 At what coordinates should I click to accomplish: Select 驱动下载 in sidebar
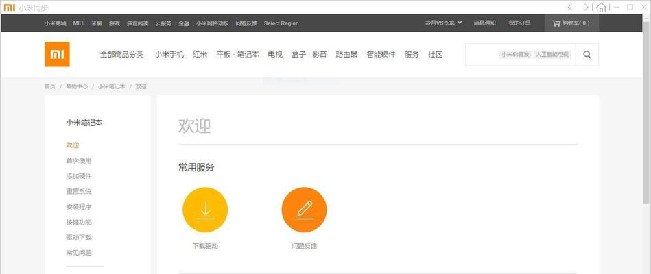[x=78, y=237]
